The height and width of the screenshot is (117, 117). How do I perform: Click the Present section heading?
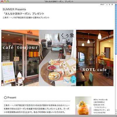click(x=12, y=98)
